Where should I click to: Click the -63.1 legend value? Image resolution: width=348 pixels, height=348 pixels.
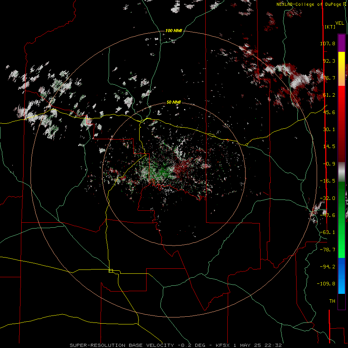(x=328, y=232)
